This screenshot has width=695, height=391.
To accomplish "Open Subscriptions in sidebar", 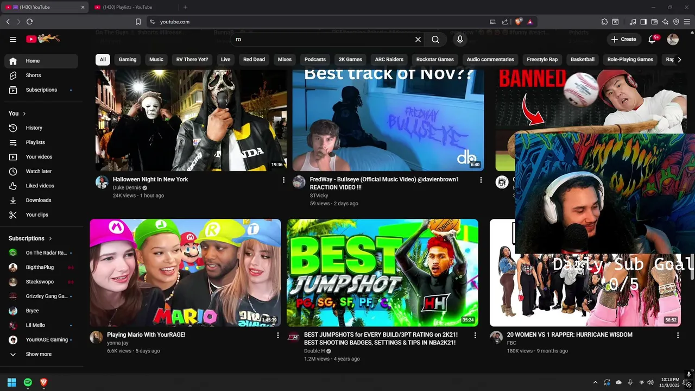I will (x=41, y=90).
